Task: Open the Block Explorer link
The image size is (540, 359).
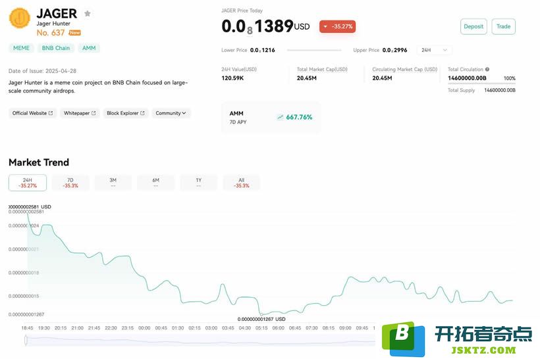Action: point(126,113)
